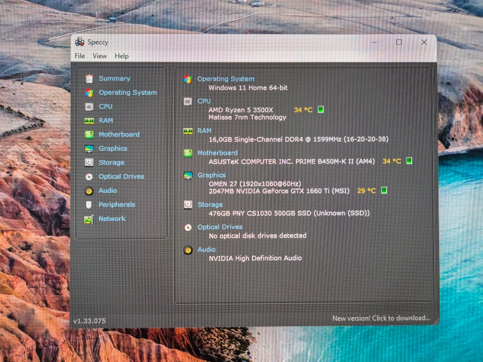The height and width of the screenshot is (362, 483).
Task: Click the Audio speaker icon in sidebar
Action: 89,191
